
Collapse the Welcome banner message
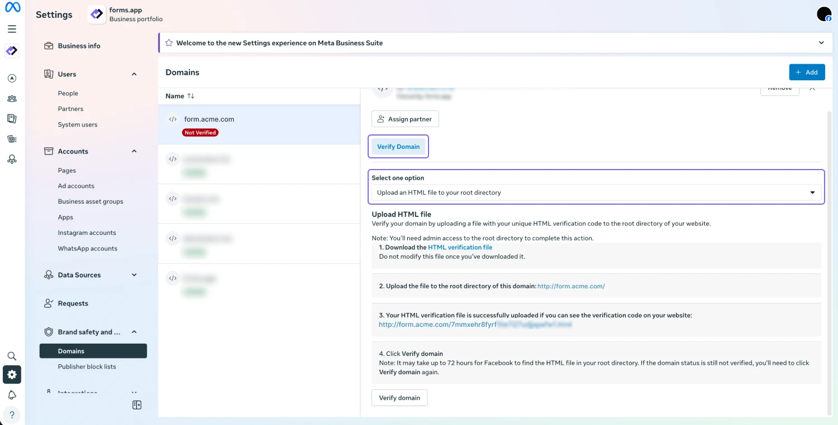coord(821,42)
